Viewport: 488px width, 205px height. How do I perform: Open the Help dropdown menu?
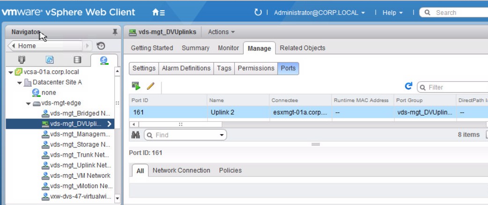tap(392, 13)
